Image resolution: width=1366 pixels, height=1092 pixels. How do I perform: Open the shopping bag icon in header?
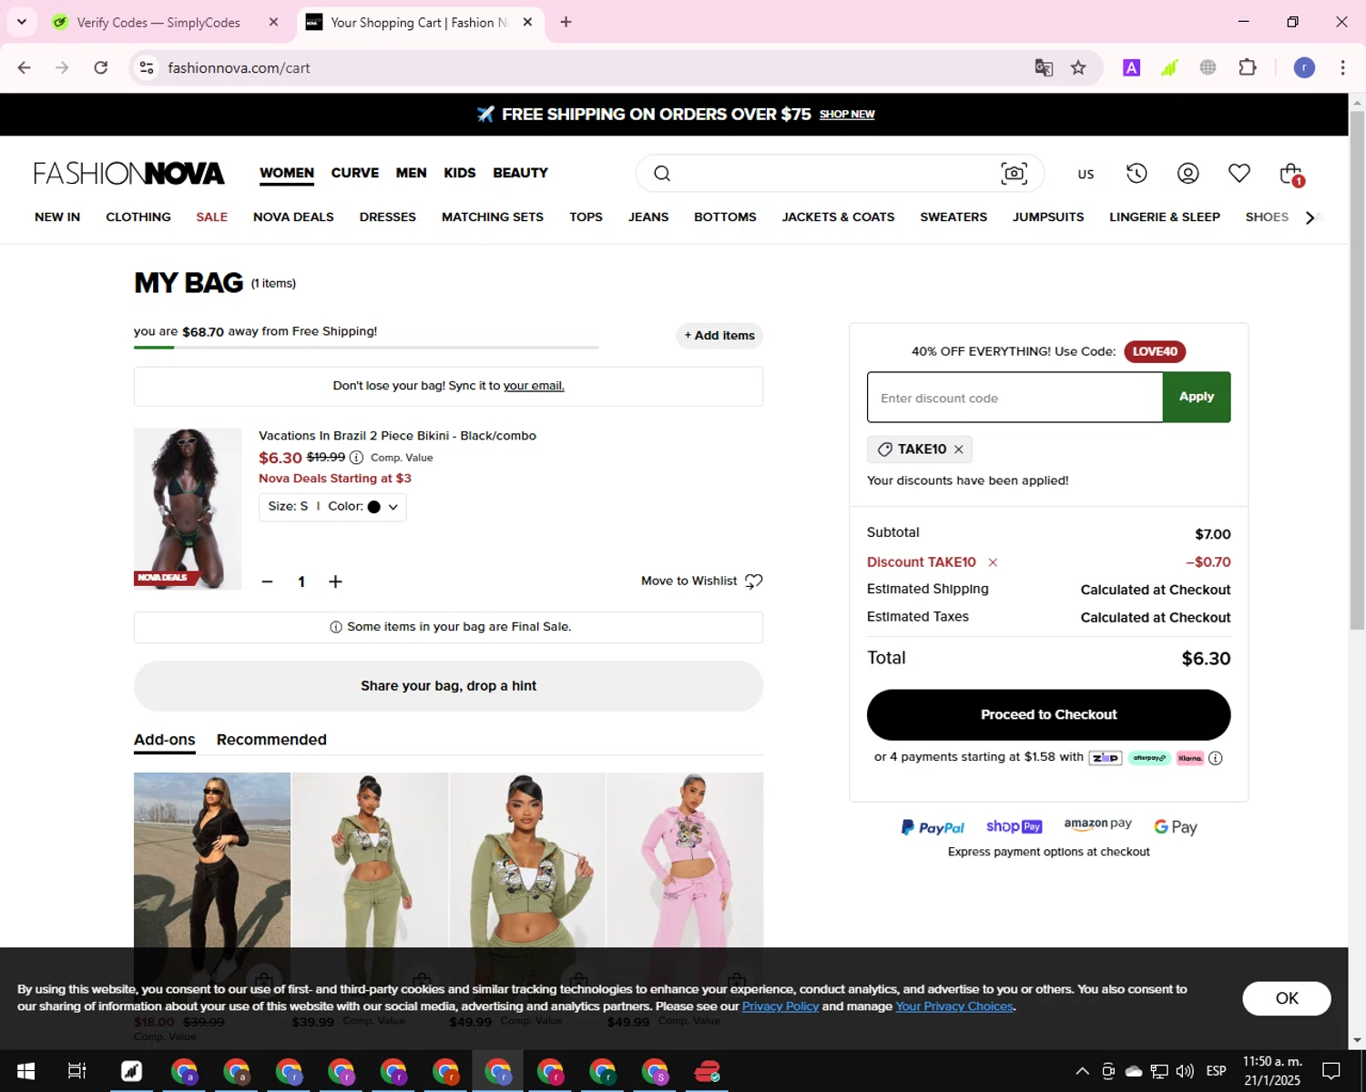[1290, 173]
